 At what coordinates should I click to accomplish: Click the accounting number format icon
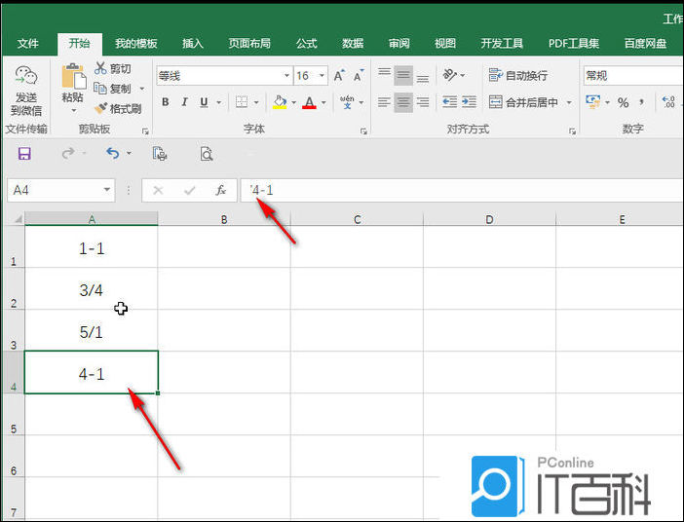pos(592,102)
